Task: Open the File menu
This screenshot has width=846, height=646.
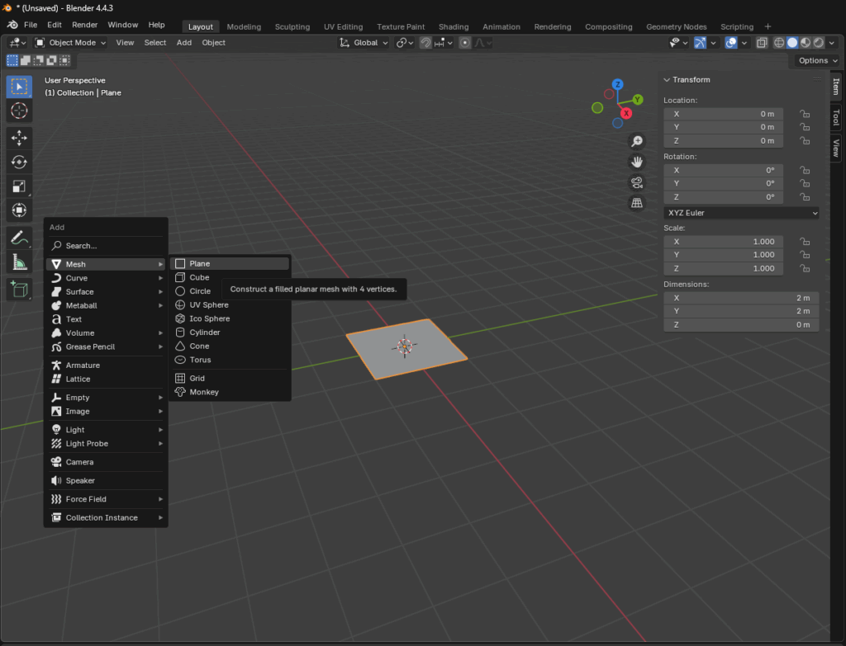Action: [x=31, y=25]
